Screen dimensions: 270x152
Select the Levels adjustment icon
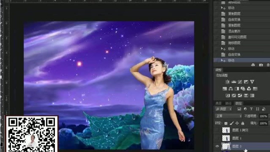234,82
